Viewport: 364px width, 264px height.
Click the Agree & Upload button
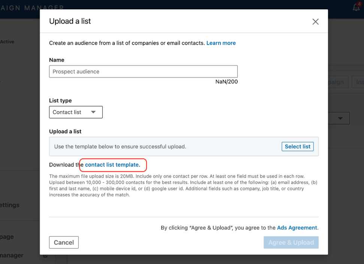coord(291,242)
